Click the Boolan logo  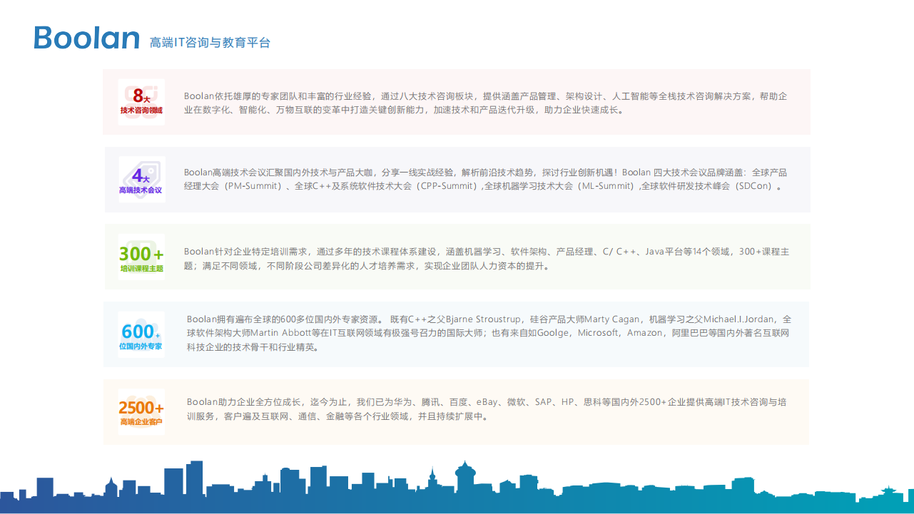click(86, 38)
